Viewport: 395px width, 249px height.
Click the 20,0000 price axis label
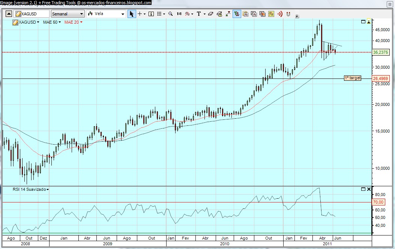[x=382, y=104]
